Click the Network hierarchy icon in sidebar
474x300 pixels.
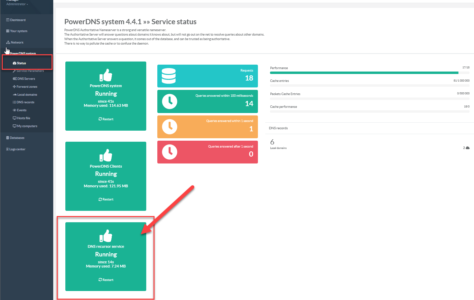pos(8,43)
